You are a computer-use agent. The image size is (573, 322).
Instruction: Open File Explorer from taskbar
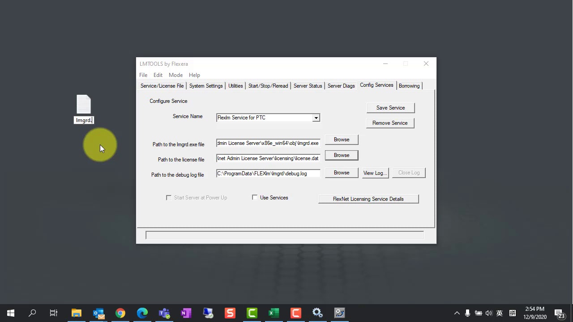click(76, 313)
